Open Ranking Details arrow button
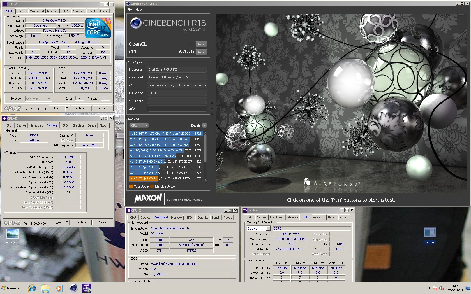Image resolution: width=471 pixels, height=294 pixels. coord(205,125)
